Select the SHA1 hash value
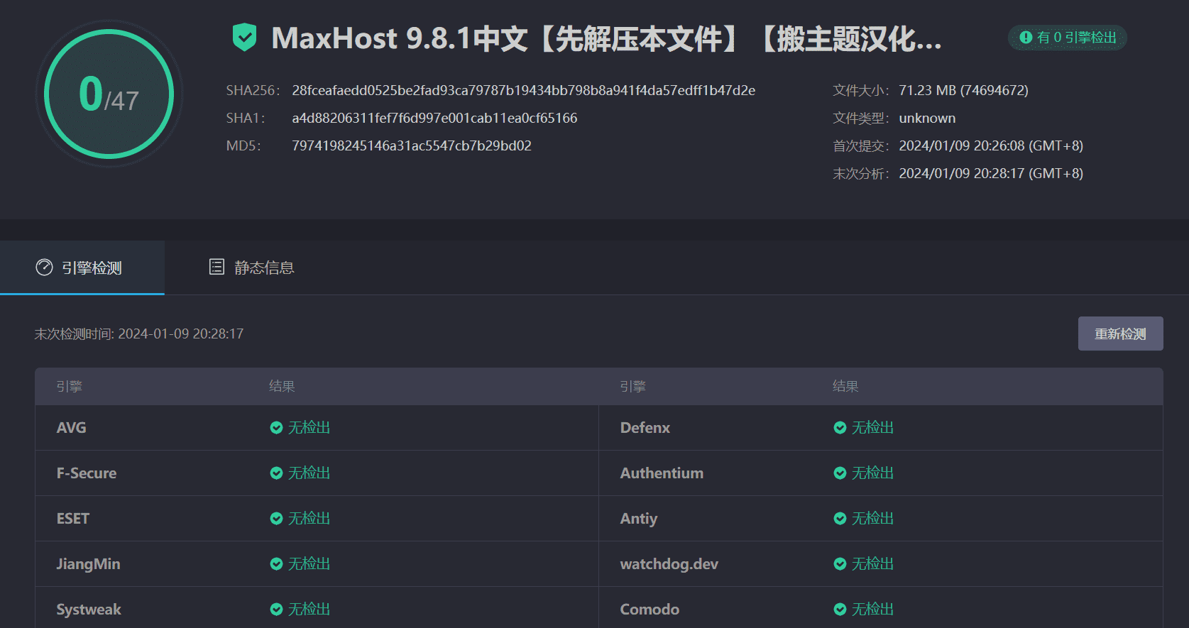The image size is (1189, 628). tap(434, 118)
